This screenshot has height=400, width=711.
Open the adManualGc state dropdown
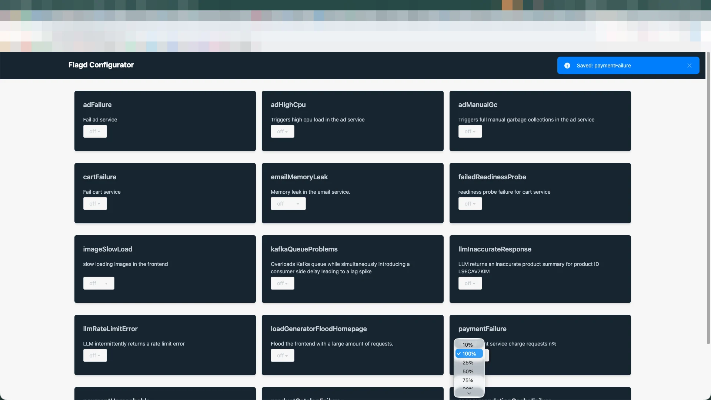[x=470, y=131]
